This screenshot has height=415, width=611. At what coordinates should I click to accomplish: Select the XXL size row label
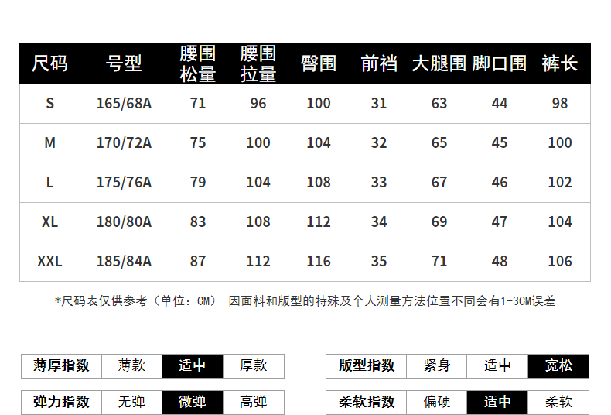coord(49,261)
